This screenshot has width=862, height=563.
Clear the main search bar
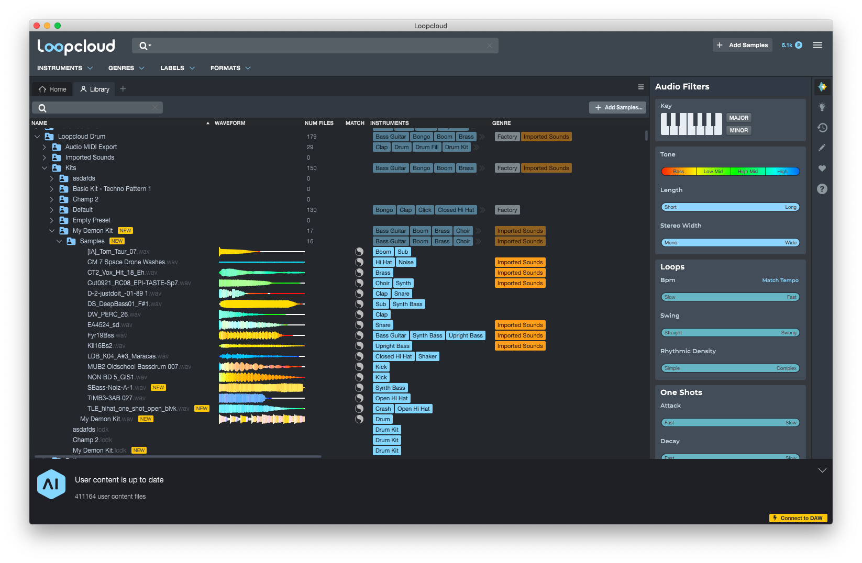click(x=490, y=46)
